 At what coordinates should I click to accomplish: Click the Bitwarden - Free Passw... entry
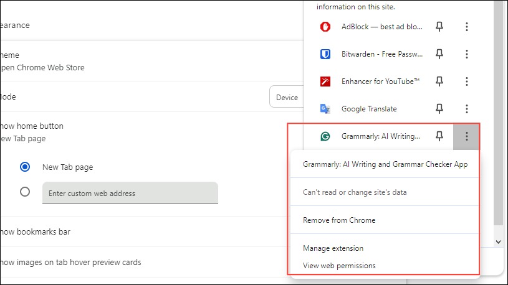(x=381, y=54)
